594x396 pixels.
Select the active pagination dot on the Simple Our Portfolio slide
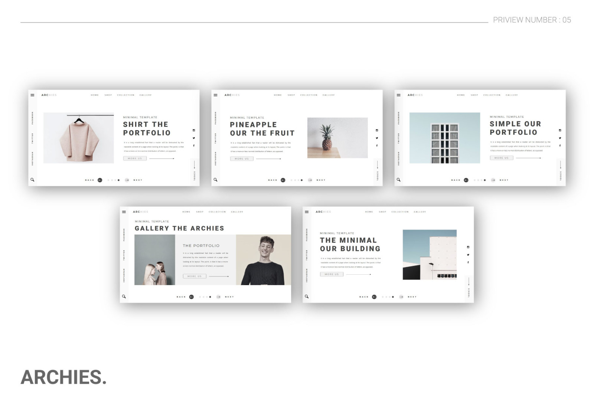485,180
